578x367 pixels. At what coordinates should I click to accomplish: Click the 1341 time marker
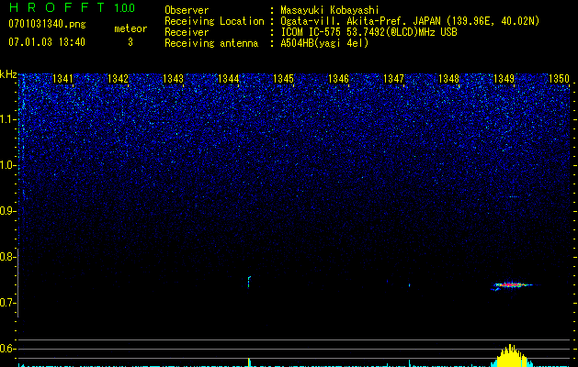(62, 79)
